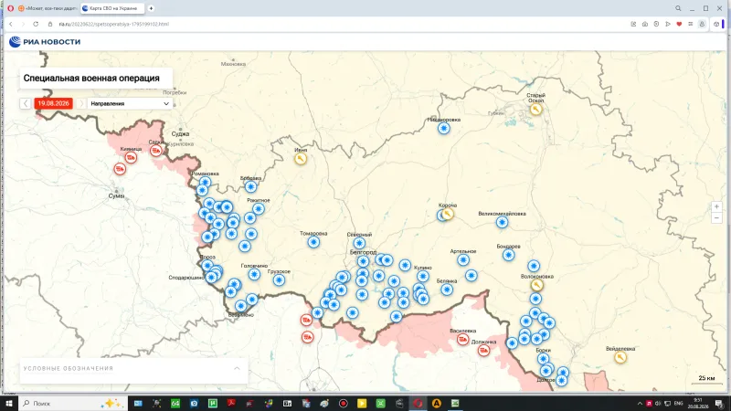Open the Opera flow send icon
Image resolution: width=731 pixels, height=411 pixels.
coord(668,24)
